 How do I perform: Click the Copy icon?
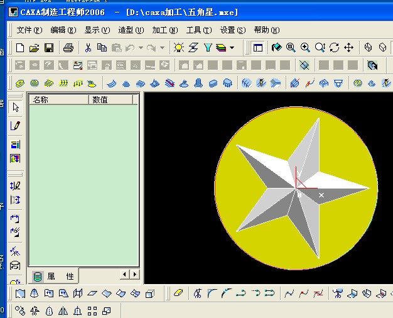tap(102, 47)
